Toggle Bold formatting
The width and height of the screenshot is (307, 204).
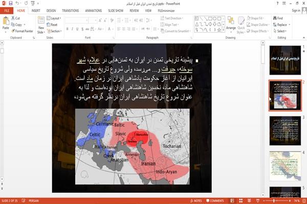(67, 29)
